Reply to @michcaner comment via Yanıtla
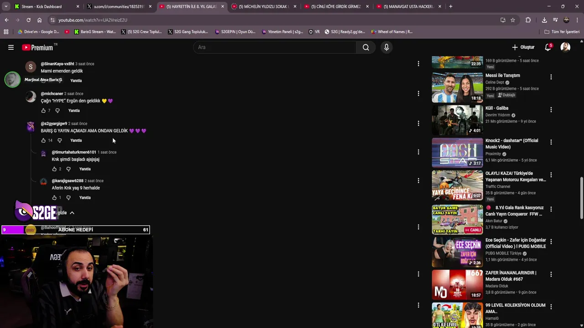 click(74, 110)
